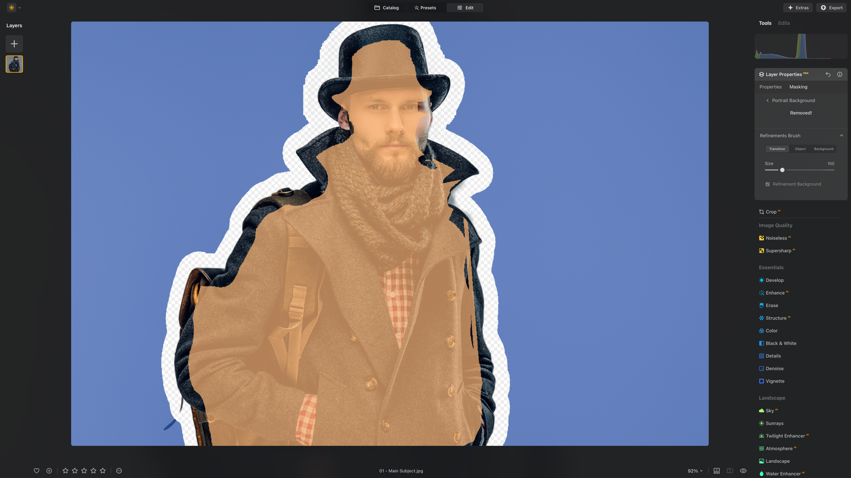Open the app logo menu dropdown
This screenshot has height=478, width=851.
14,8
